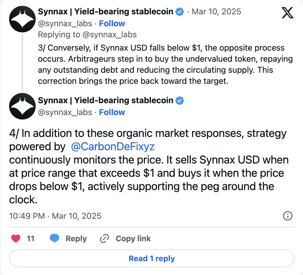
Task: Click the chain copy link icon
Action: click(105, 238)
